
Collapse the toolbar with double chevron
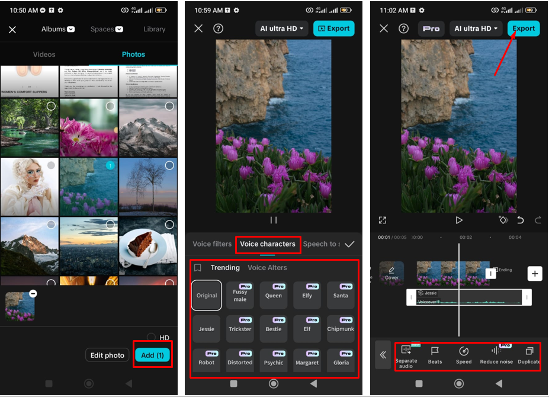coord(383,355)
